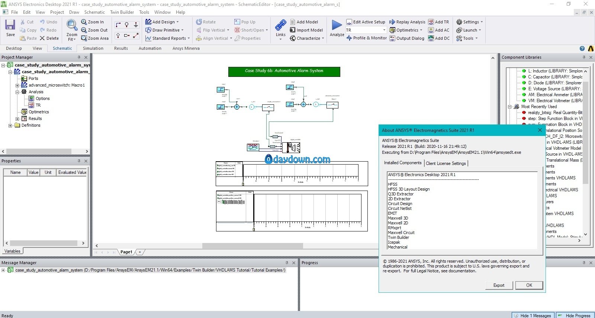Click Add DC
The height and width of the screenshot is (318, 595).
[439, 38]
